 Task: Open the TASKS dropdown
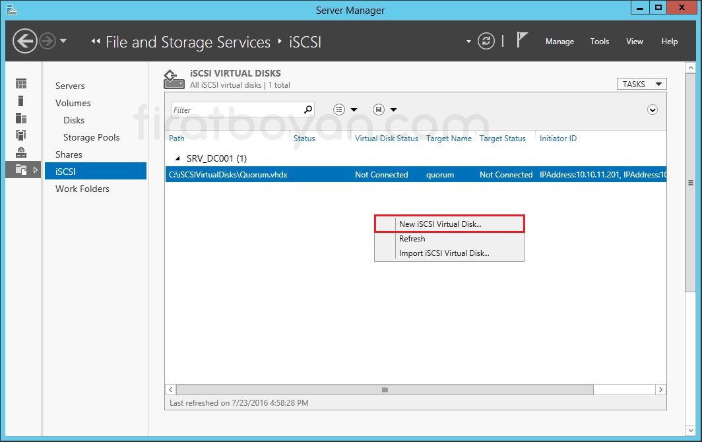pyautogui.click(x=641, y=84)
